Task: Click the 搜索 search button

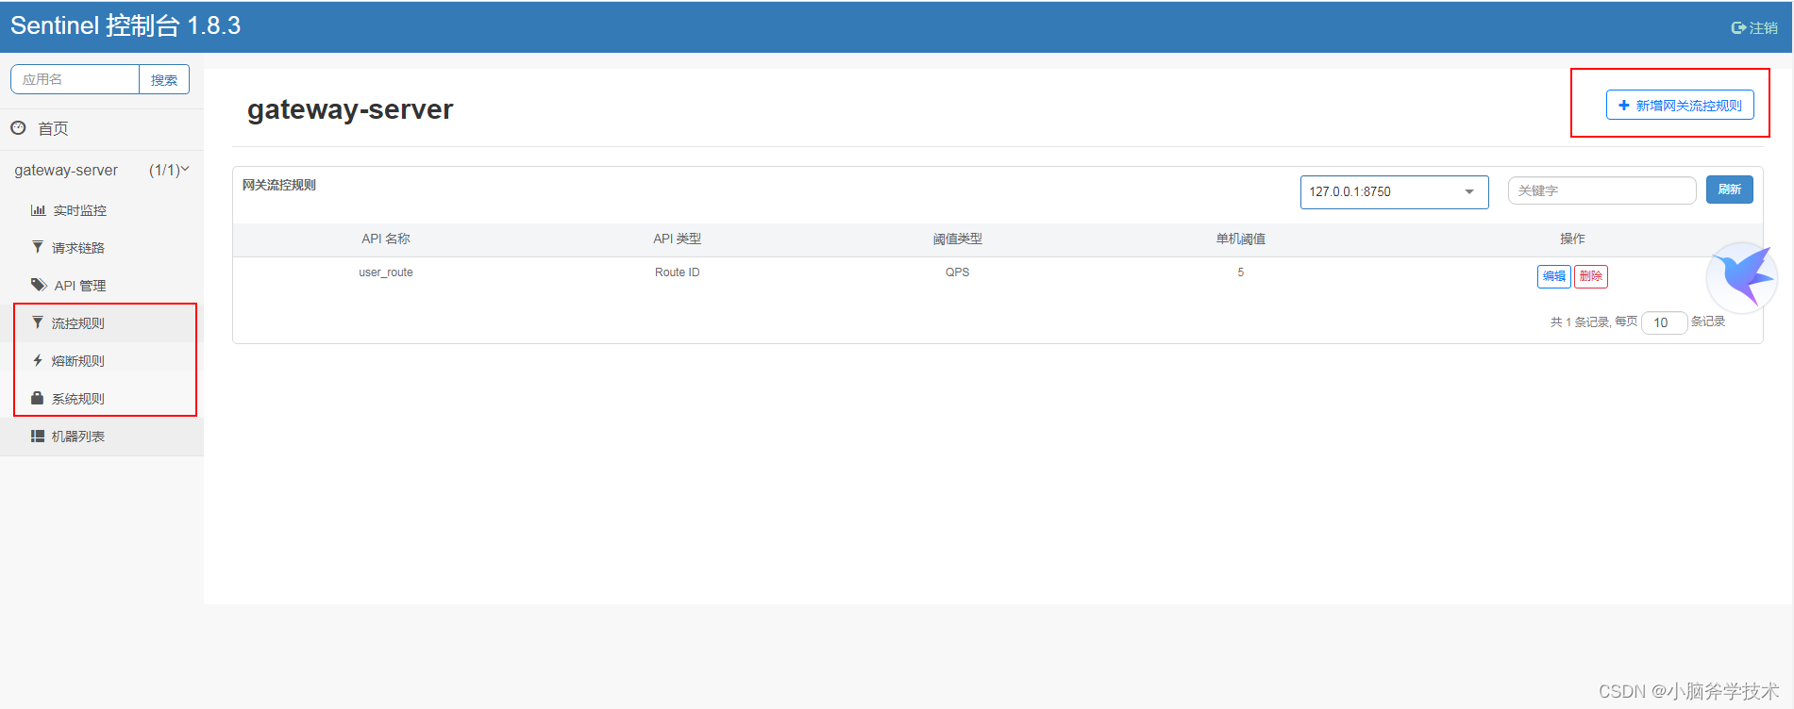Action: click(x=164, y=80)
